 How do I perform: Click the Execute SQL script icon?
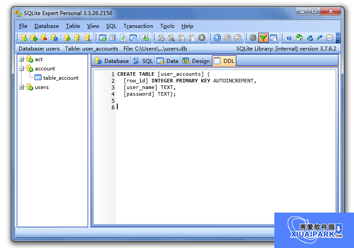pyautogui.click(x=161, y=38)
